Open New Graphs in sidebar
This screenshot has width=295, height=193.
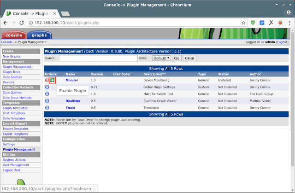tap(12, 56)
